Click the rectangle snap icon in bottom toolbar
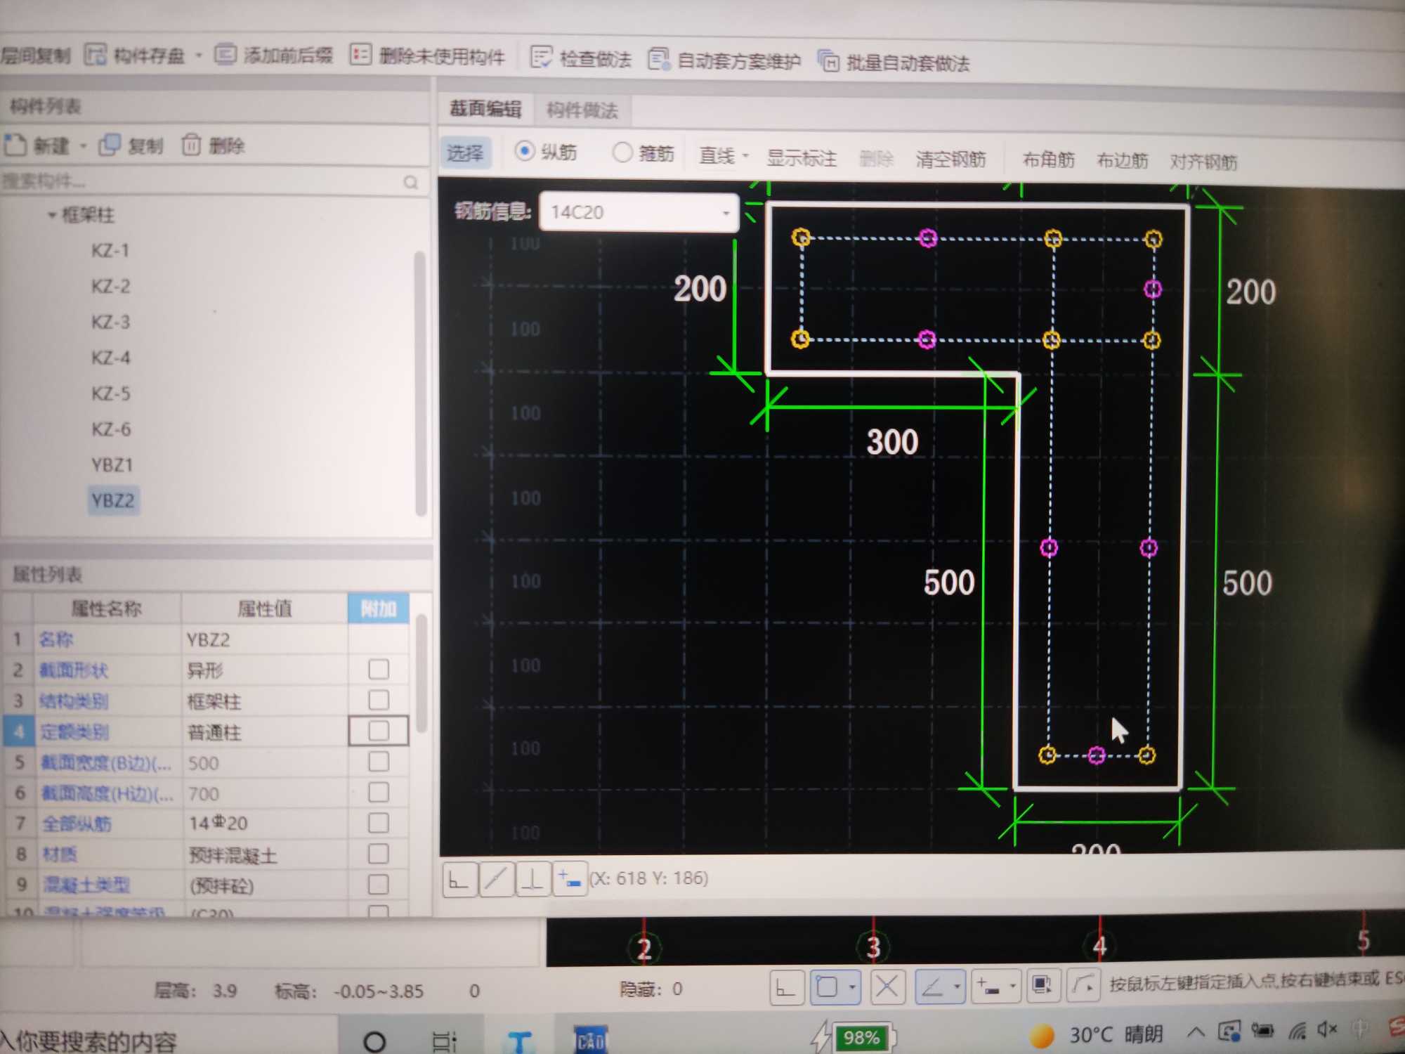Image resolution: width=1405 pixels, height=1054 pixels. (x=828, y=987)
